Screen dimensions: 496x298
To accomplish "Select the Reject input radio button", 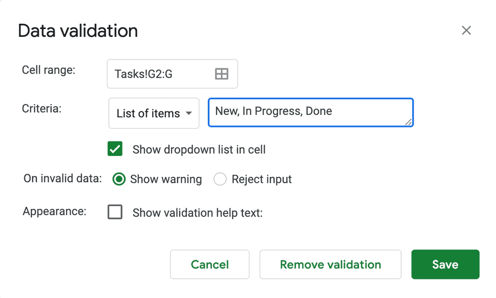I will coord(220,179).
